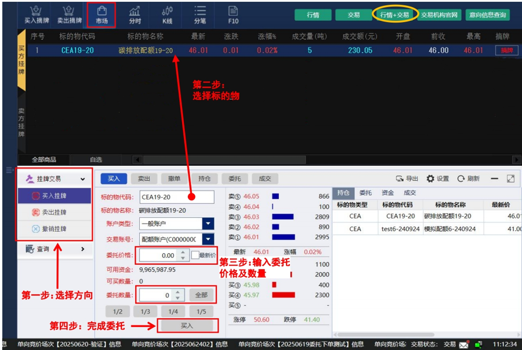Tick the 最新价 checkbox
The height and width of the screenshot is (350, 522).
[195, 255]
